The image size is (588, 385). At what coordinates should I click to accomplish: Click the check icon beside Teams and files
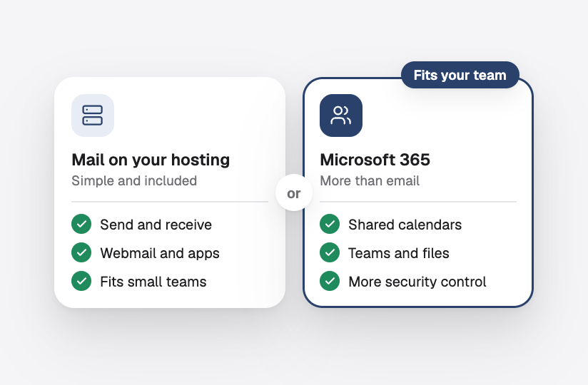(x=330, y=252)
